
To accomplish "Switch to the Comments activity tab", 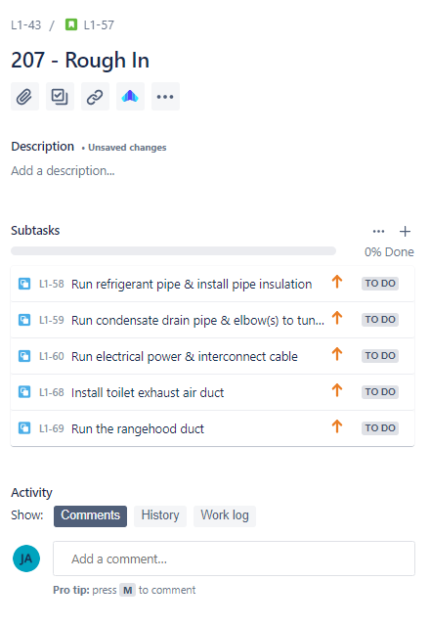I will (x=90, y=515).
